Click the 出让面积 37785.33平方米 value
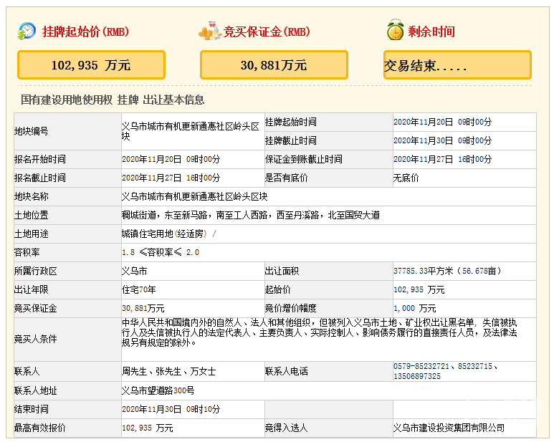Image resolution: width=554 pixels, height=442 pixels. [447, 271]
